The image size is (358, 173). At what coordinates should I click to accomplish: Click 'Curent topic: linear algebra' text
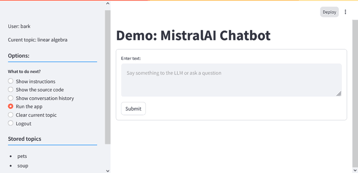click(x=38, y=40)
